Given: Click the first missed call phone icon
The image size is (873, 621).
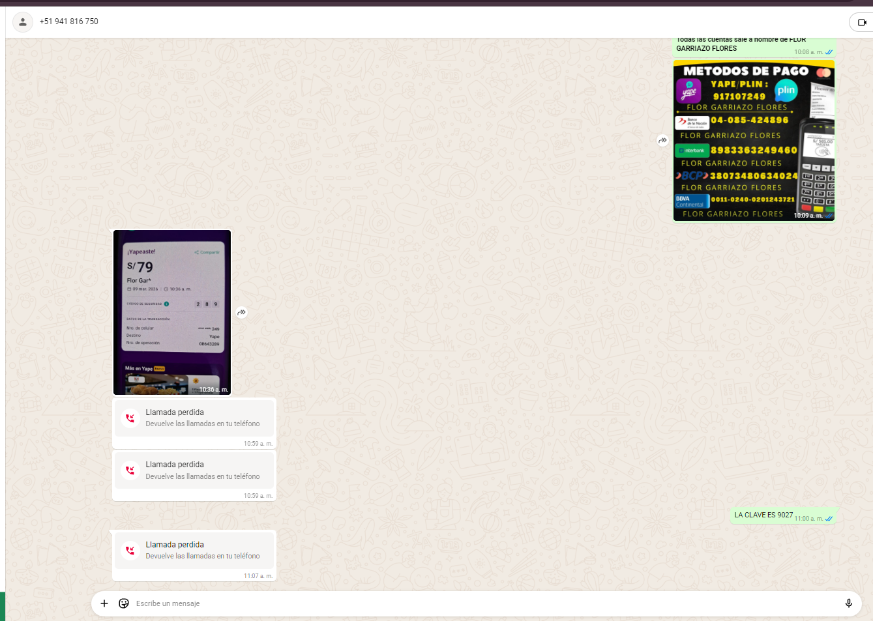Looking at the screenshot, I should 130,418.
